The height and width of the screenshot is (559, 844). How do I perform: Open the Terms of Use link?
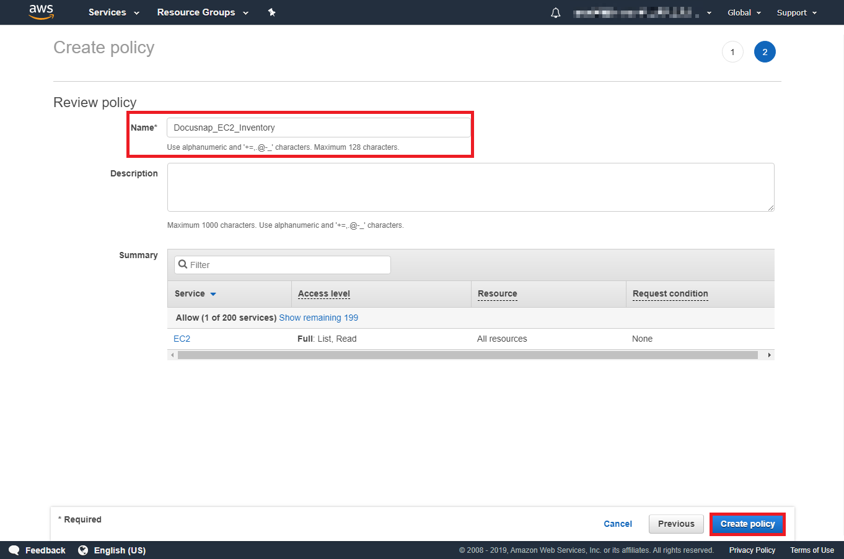[812, 550]
